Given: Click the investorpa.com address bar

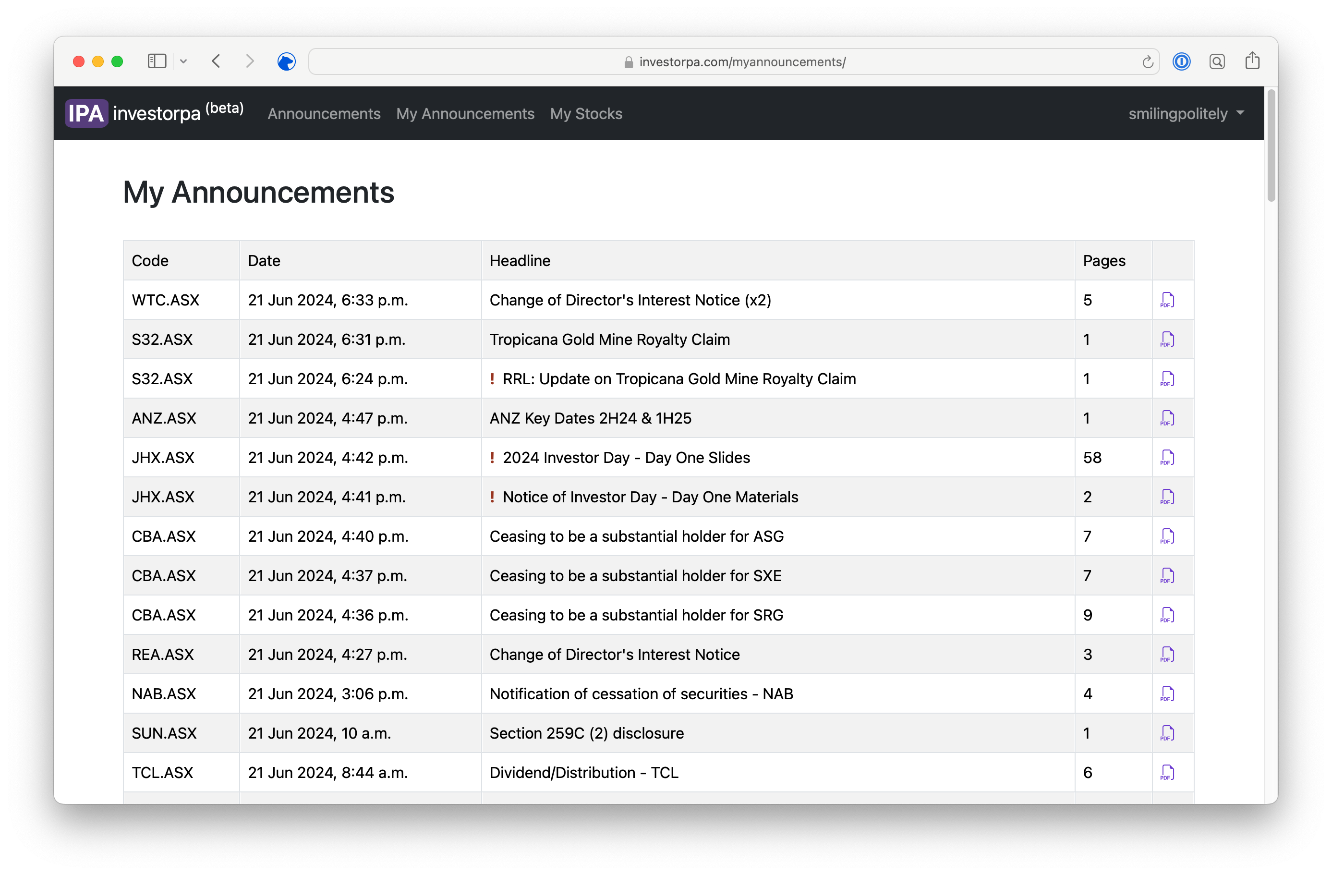Looking at the screenshot, I should click(x=733, y=62).
